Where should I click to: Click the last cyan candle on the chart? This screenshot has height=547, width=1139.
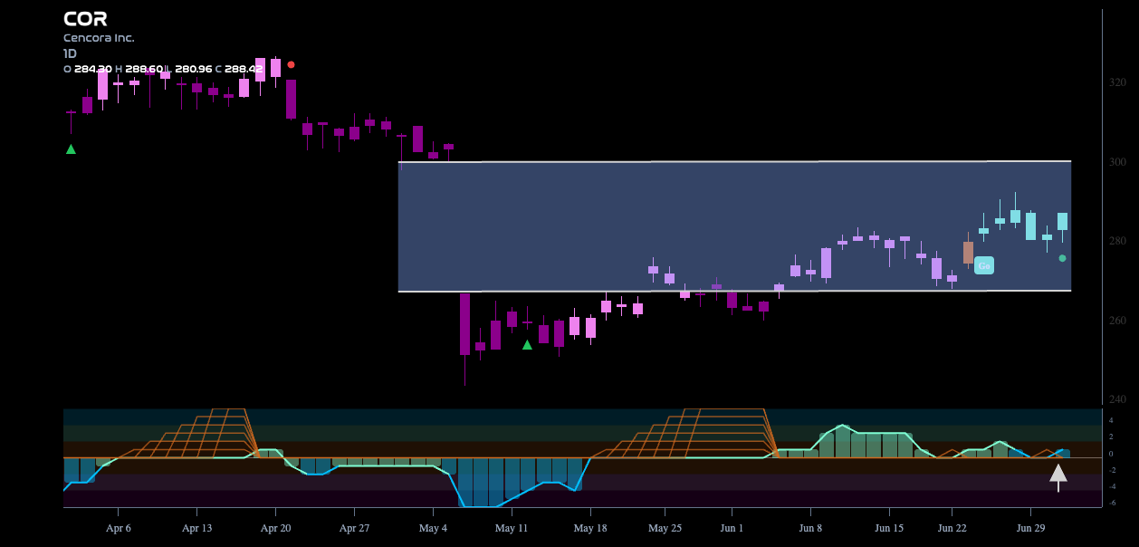pyautogui.click(x=1062, y=222)
